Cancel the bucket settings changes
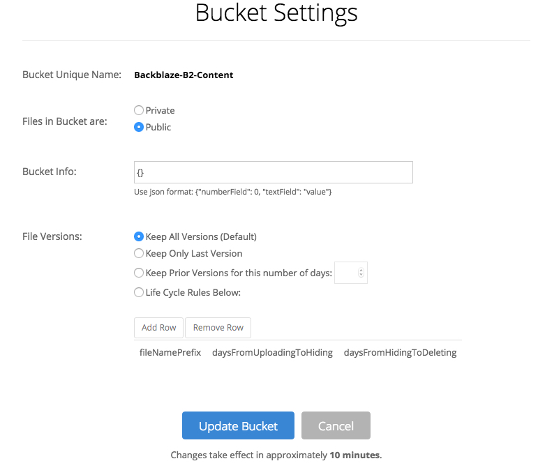 pyautogui.click(x=336, y=425)
